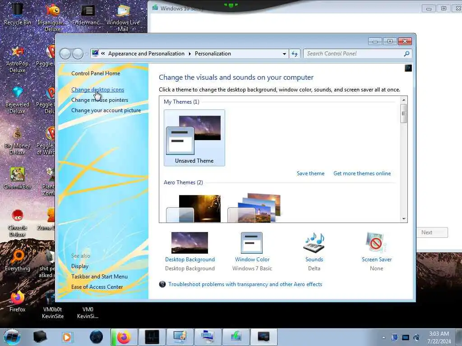Click the Windows Start orb
This screenshot has width=462, height=346.
(12, 337)
